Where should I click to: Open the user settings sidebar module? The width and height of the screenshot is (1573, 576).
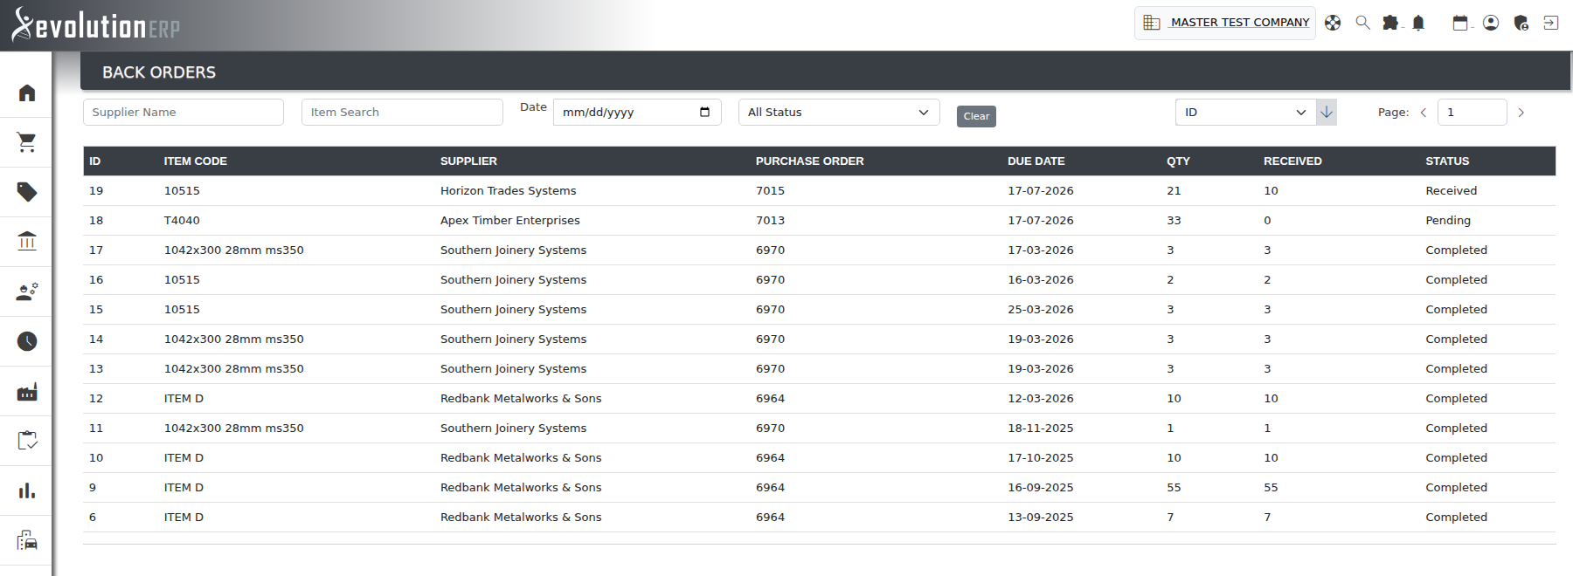27,291
